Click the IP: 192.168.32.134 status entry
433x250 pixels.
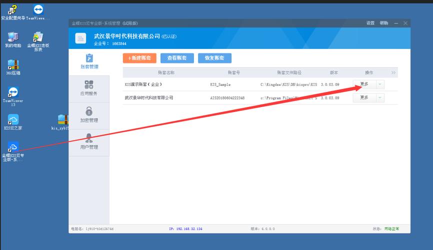click(185, 228)
